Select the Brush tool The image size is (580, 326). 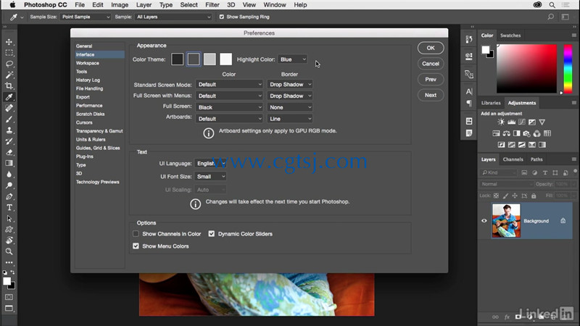click(x=9, y=120)
